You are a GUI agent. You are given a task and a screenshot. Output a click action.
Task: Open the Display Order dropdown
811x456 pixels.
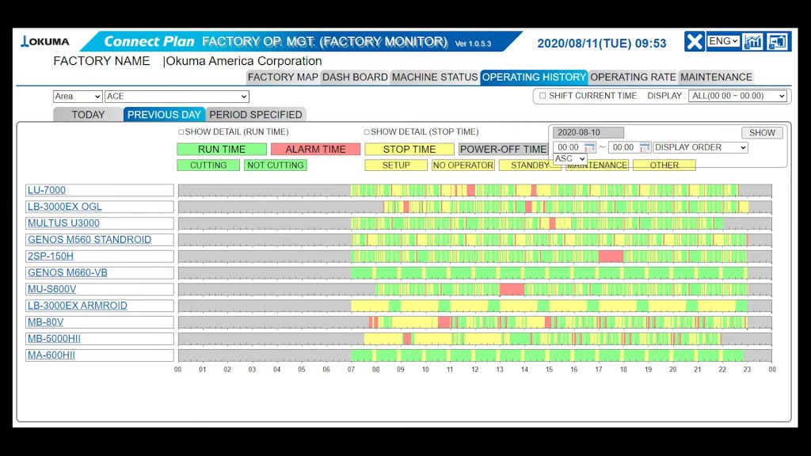click(700, 147)
